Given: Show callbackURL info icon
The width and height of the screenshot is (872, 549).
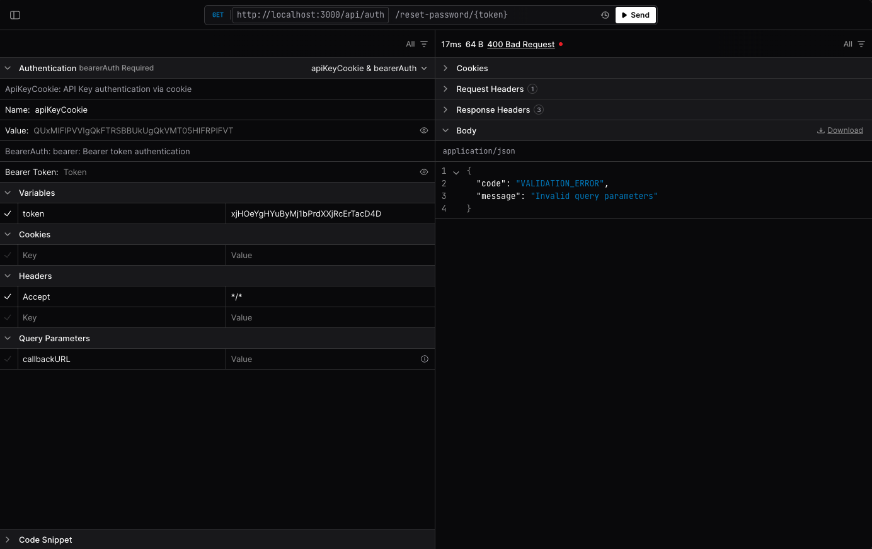Looking at the screenshot, I should click(425, 359).
